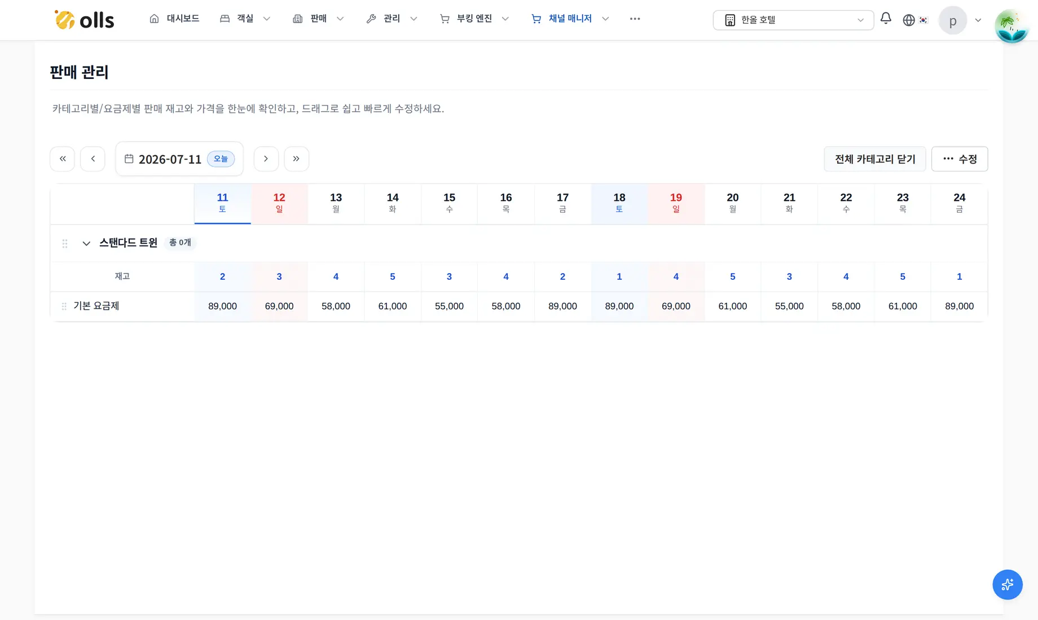Screen dimensions: 1038x620
Task: Click the 기본 요금제 row label
Action: click(96, 306)
